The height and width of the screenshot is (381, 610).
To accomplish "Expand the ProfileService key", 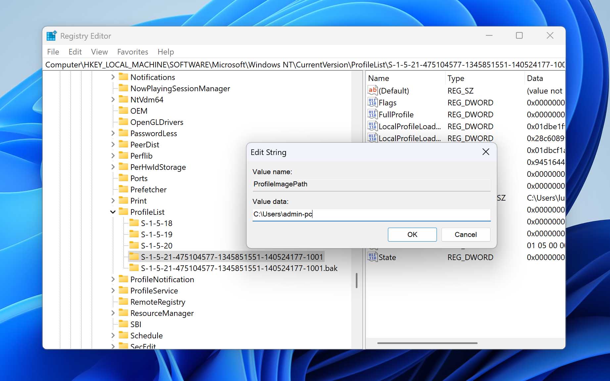I will 113,290.
